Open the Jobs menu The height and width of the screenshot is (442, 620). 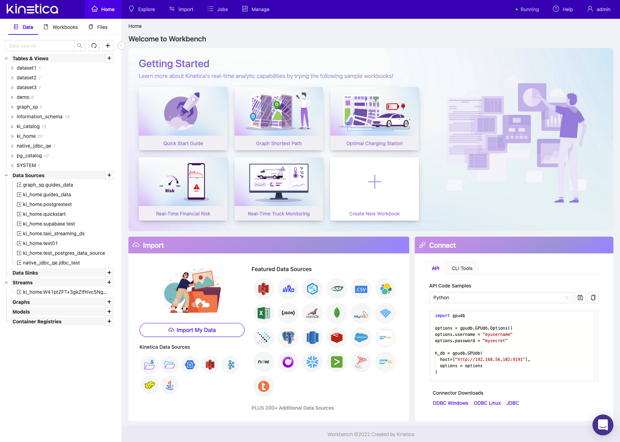tap(218, 9)
